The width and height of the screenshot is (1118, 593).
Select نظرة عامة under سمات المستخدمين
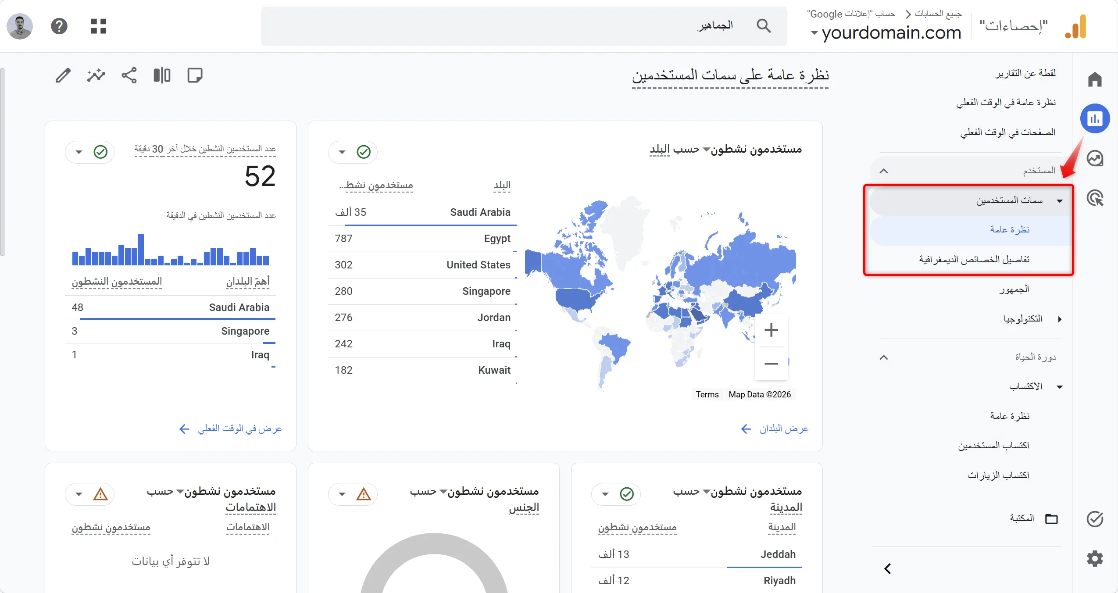(1010, 230)
